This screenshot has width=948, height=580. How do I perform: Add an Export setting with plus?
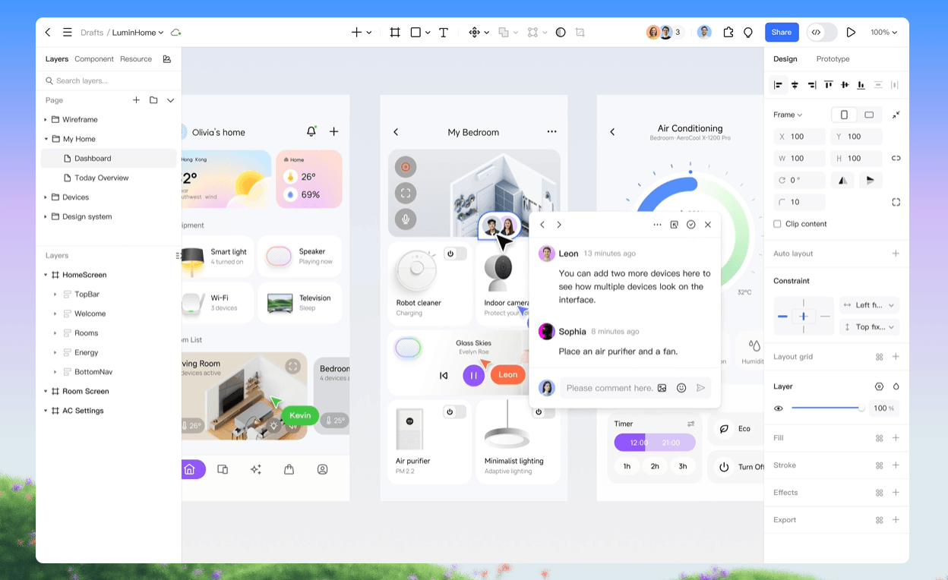pyautogui.click(x=896, y=520)
